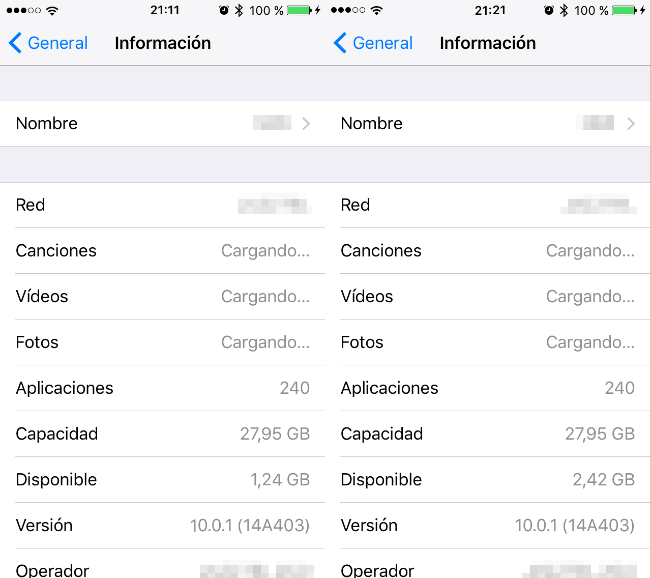Open the Nombre row chevron on the left screen
Image resolution: width=651 pixels, height=578 pixels.
click(x=306, y=124)
